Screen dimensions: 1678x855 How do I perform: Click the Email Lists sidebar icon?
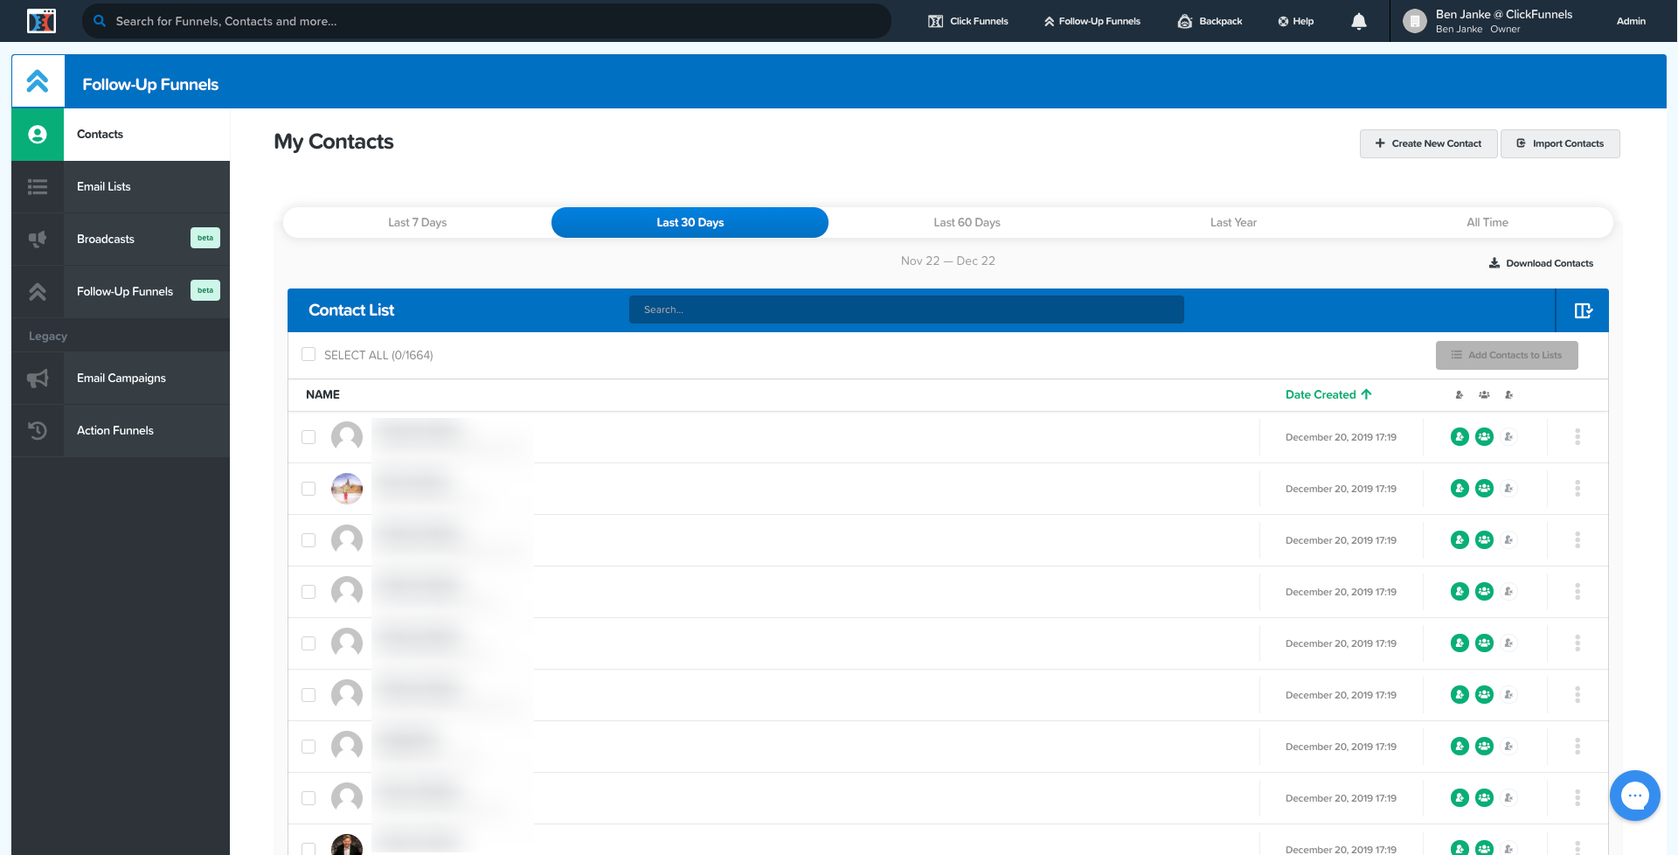[x=38, y=187]
